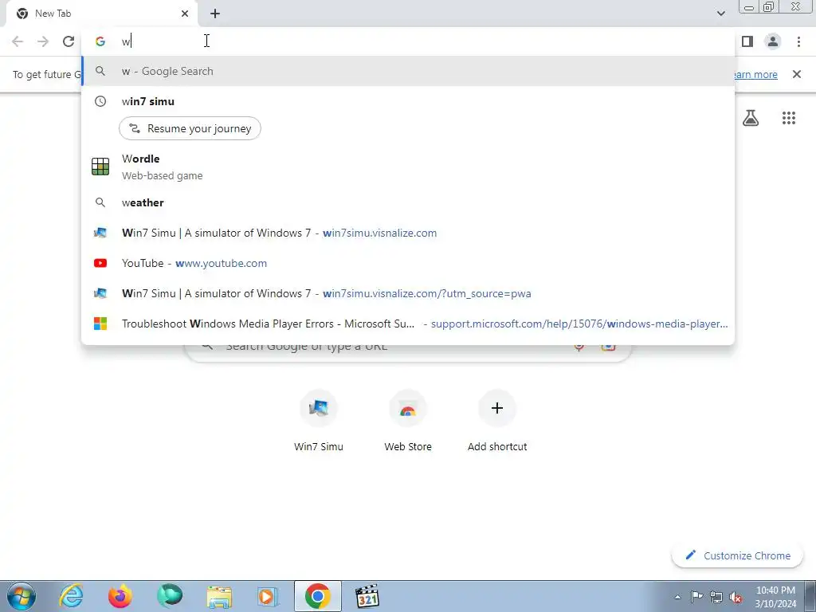Click the Google G icon in address bar

[100, 41]
